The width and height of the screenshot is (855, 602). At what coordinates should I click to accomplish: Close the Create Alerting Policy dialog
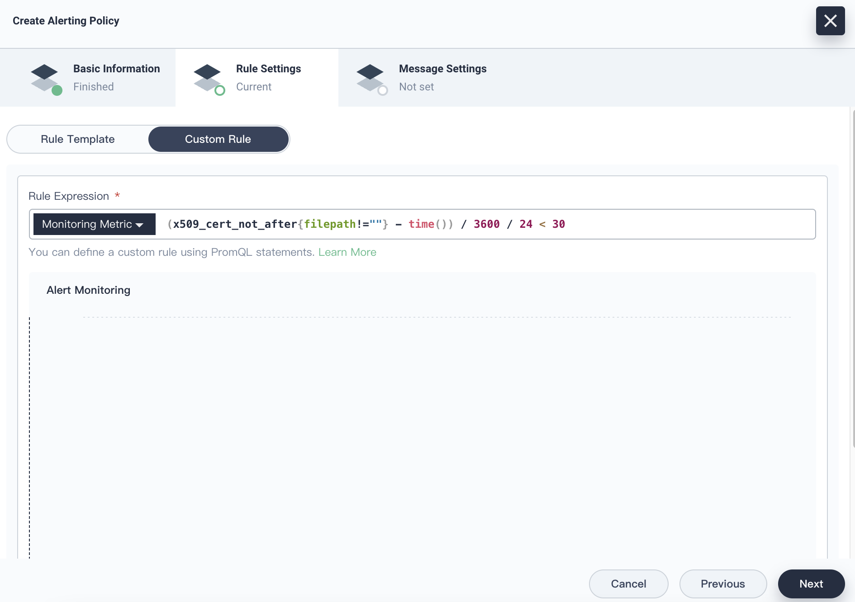(x=830, y=21)
